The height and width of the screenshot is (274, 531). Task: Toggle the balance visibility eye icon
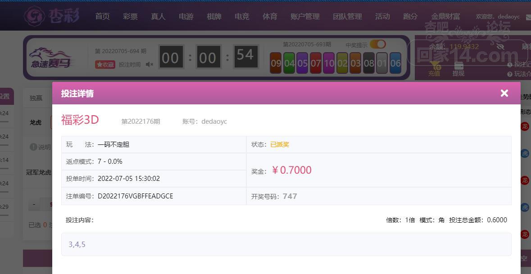500,47
